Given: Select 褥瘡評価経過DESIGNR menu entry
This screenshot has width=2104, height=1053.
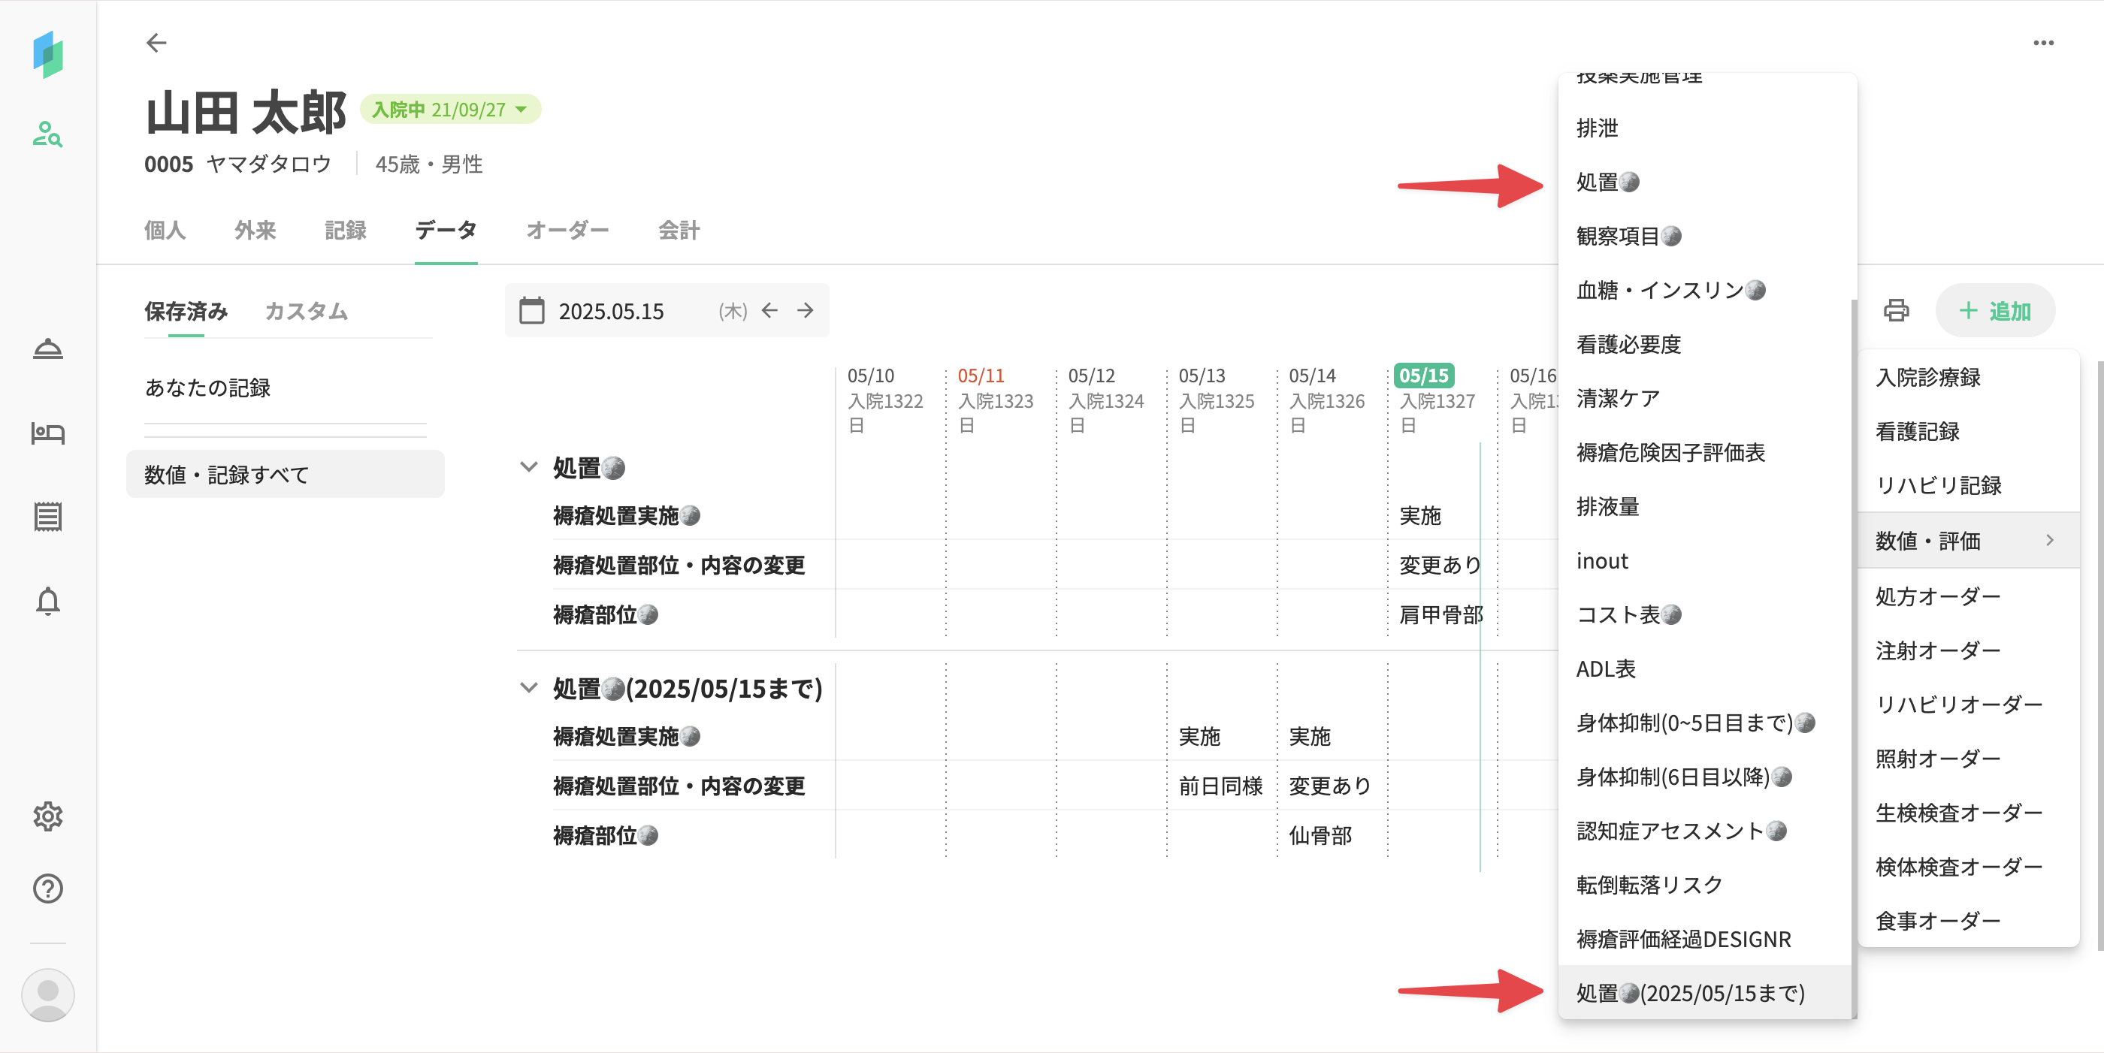Looking at the screenshot, I should pos(1682,940).
